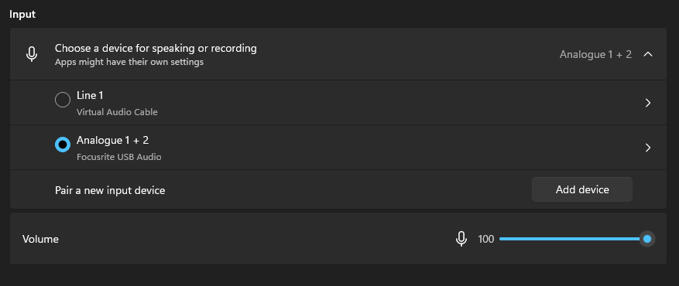Image resolution: width=679 pixels, height=286 pixels.
Task: Click the volume value 100
Action: pos(486,239)
